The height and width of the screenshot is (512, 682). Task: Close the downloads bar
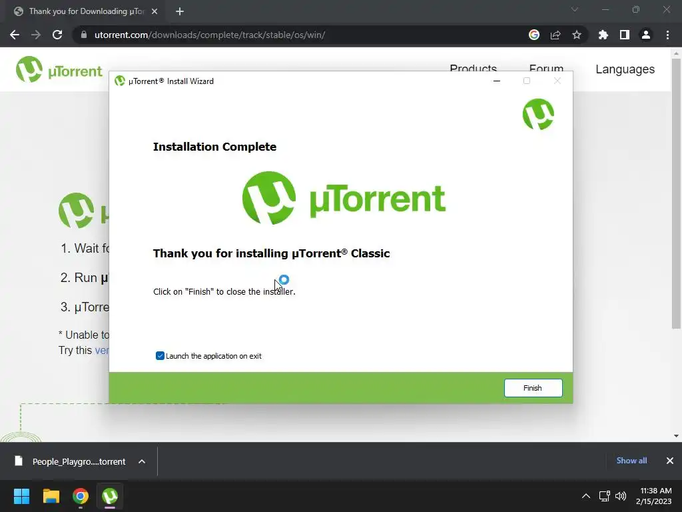coord(670,461)
